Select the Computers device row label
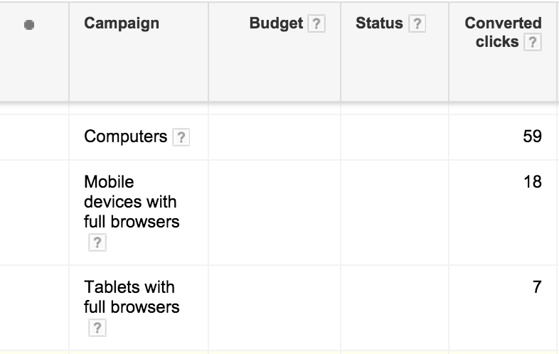The width and height of the screenshot is (559, 354). point(125,136)
